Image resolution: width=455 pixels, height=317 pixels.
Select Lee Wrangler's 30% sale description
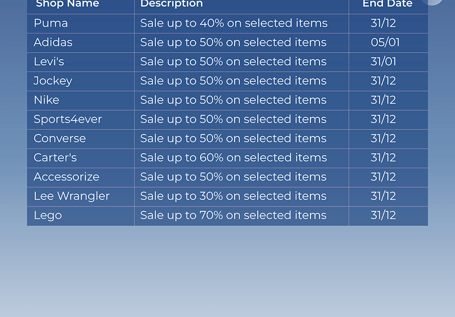point(233,196)
